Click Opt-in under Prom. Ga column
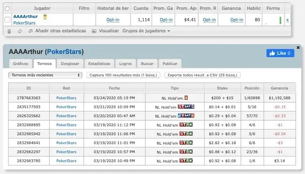 [166, 20]
